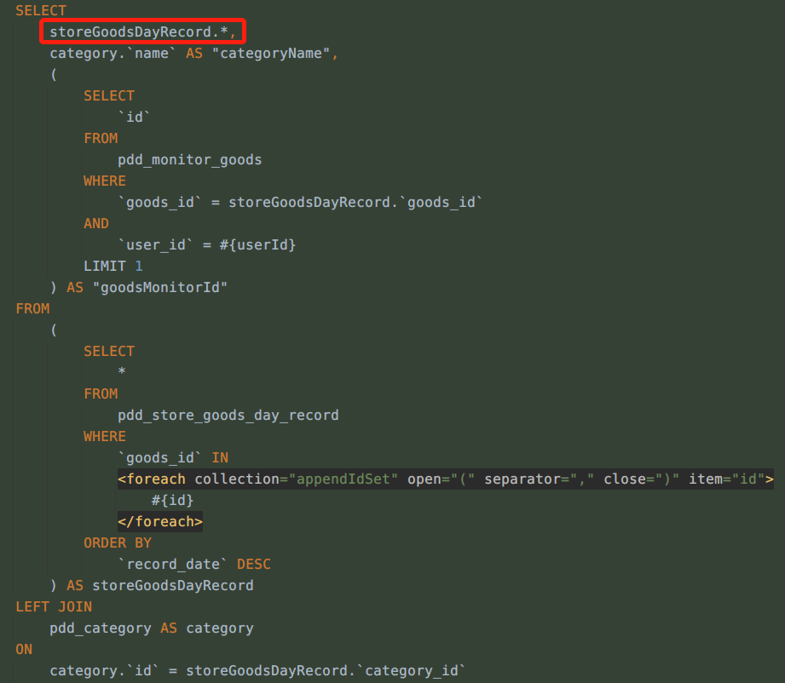Click the open="(" attribute
The width and height of the screenshot is (785, 683).
pyautogui.click(x=441, y=479)
